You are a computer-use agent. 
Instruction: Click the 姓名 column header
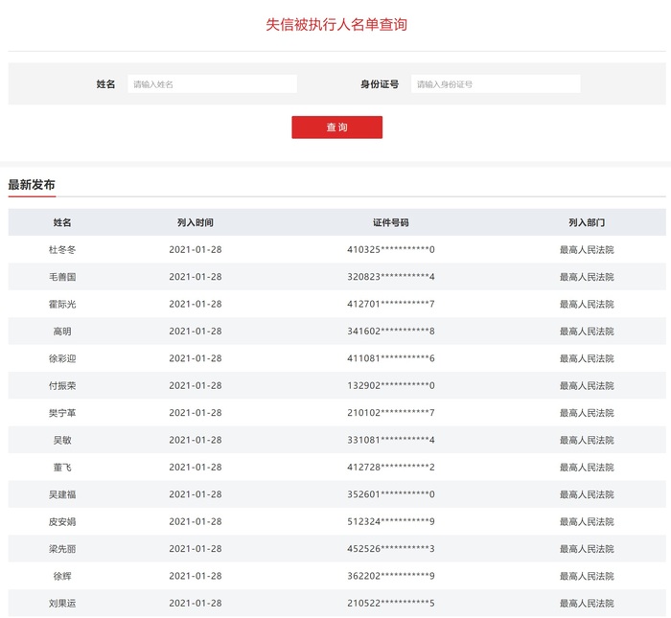pyautogui.click(x=62, y=222)
